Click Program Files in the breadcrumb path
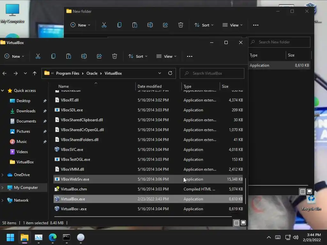Viewport: 327px width, 245px height. coord(68,73)
